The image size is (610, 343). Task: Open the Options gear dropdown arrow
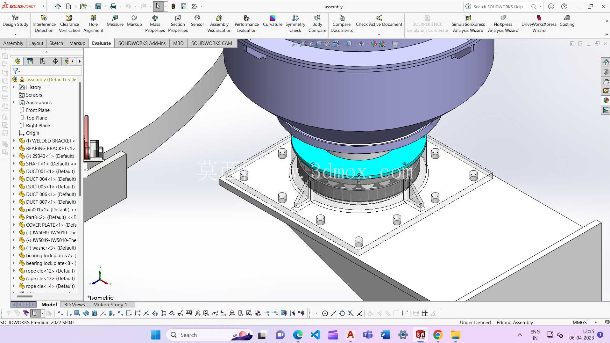(202, 6)
